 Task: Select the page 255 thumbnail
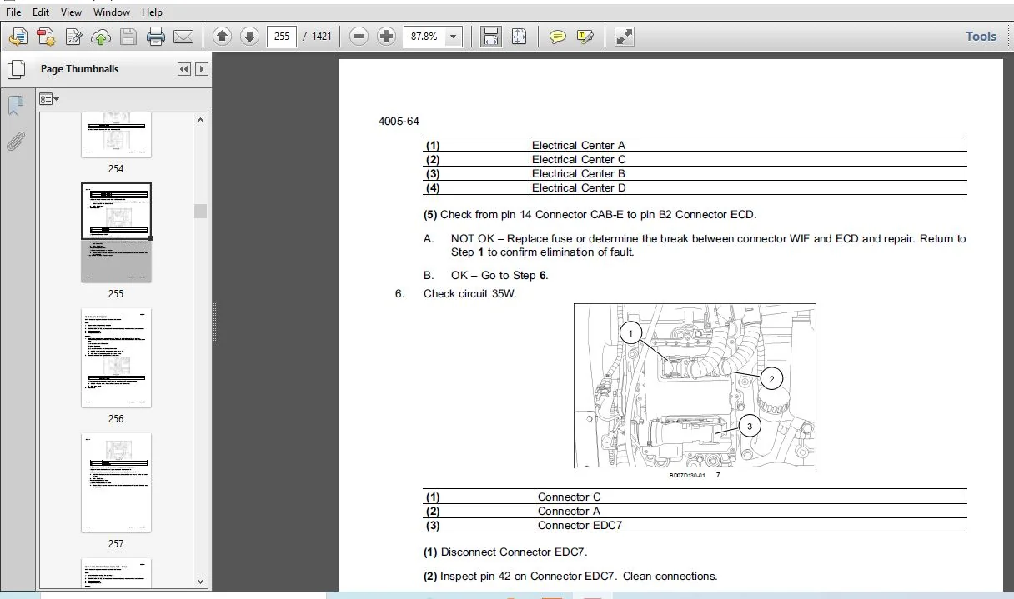(116, 232)
